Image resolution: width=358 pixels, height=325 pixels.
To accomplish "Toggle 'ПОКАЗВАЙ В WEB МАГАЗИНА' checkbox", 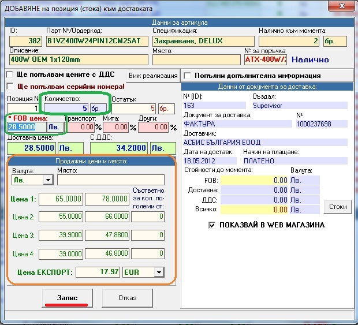I will pyautogui.click(x=212, y=225).
